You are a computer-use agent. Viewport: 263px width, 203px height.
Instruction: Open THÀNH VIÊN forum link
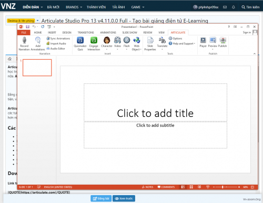[x=96, y=7]
